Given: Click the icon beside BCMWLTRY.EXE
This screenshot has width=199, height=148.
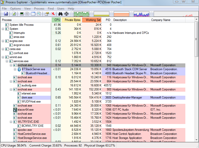Looking at the screenshot, I should tap(19, 126).
